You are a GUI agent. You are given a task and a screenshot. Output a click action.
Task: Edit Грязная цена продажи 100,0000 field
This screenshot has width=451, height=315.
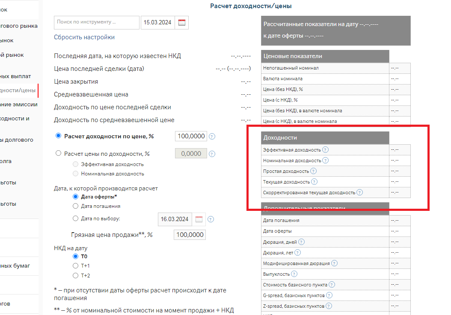(190, 235)
